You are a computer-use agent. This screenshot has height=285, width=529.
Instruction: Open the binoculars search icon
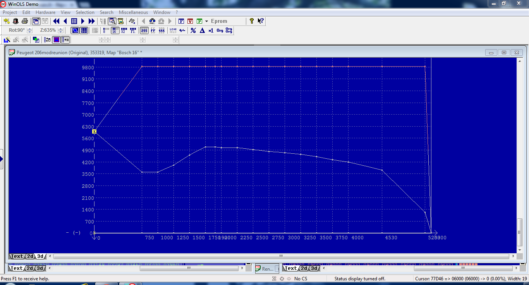click(x=152, y=21)
